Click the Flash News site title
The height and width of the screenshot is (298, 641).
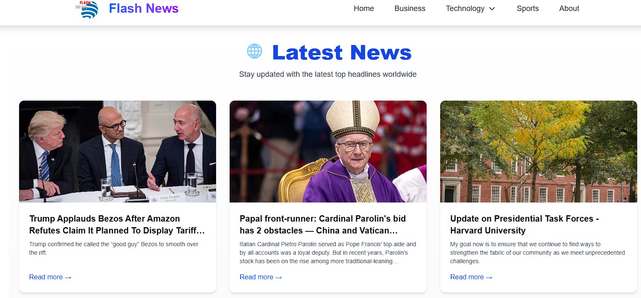[143, 8]
